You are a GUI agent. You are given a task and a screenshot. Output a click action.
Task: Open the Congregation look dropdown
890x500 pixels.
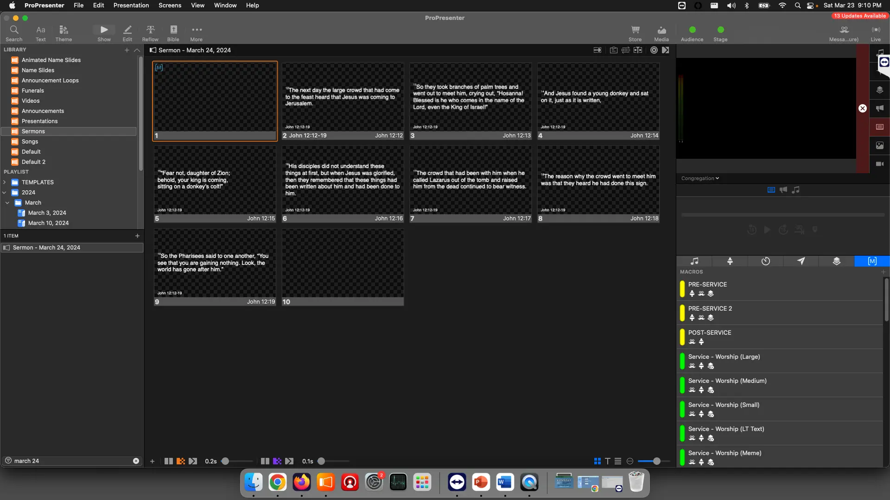point(700,178)
